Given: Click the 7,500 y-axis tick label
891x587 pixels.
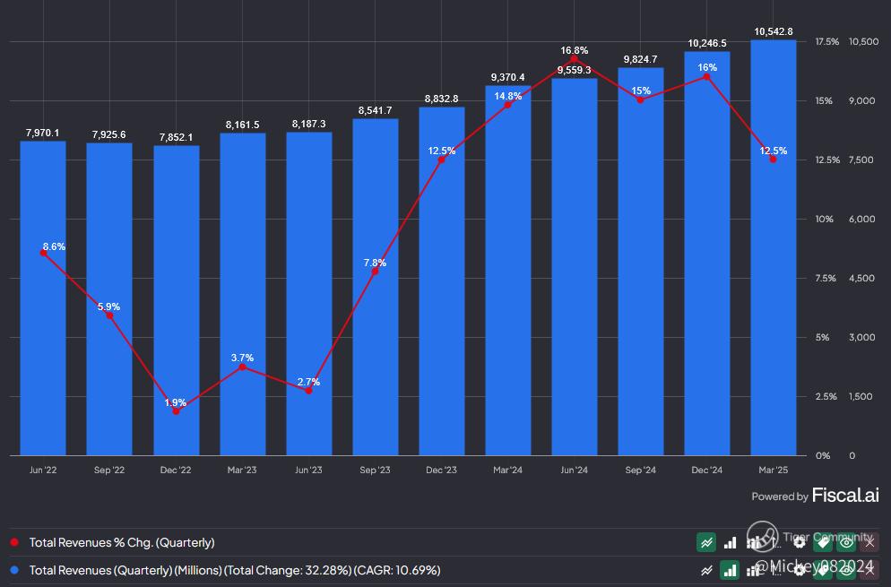Looking at the screenshot, I should pos(861,160).
